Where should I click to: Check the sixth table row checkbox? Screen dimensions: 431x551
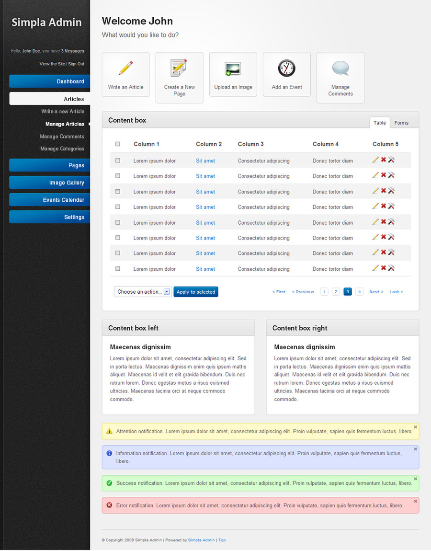[x=118, y=238]
